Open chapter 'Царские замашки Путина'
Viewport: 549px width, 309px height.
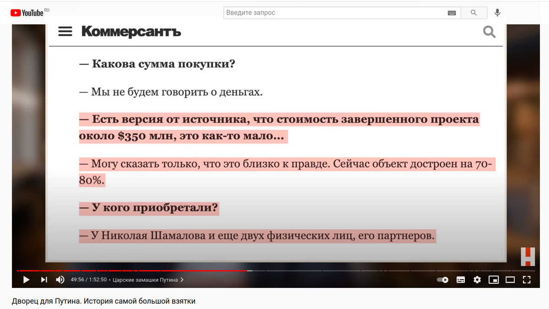[x=148, y=280]
